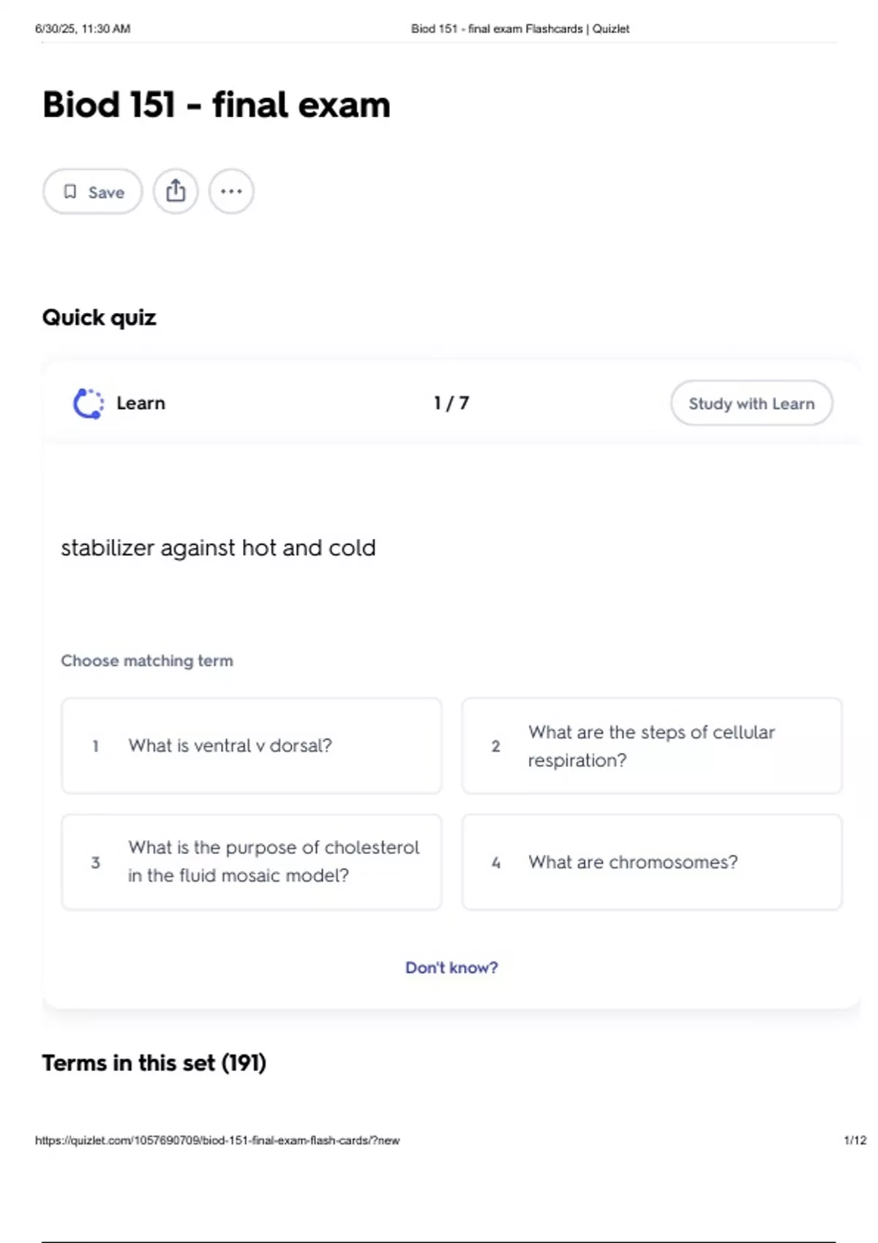
Task: Click the 'Choose matching term' label
Action: (x=147, y=661)
